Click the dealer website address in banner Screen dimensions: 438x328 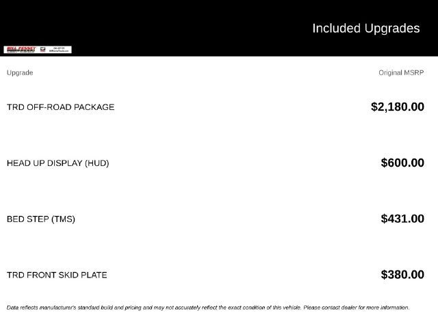pyautogui.click(x=59, y=51)
